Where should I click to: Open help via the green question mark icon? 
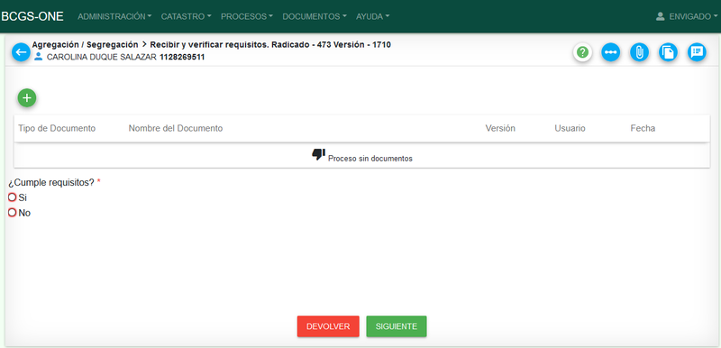[582, 52]
